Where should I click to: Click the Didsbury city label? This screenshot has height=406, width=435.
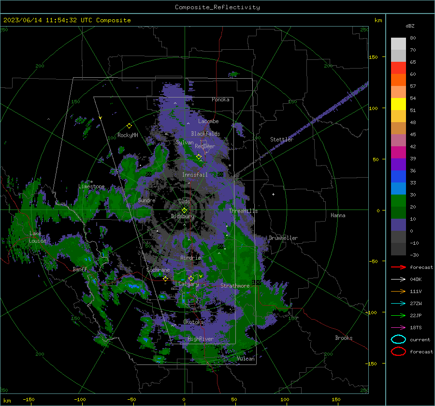[183, 216]
